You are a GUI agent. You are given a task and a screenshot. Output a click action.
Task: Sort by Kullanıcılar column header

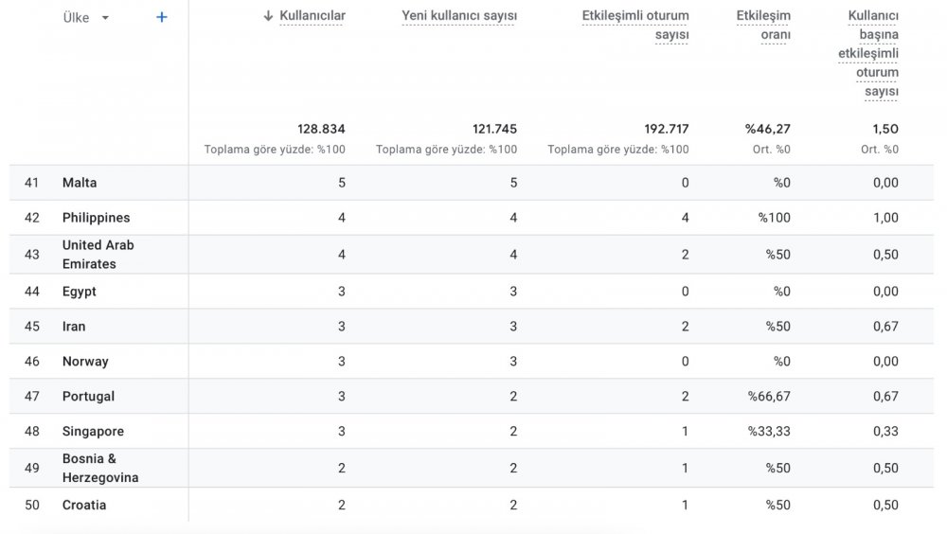[312, 16]
